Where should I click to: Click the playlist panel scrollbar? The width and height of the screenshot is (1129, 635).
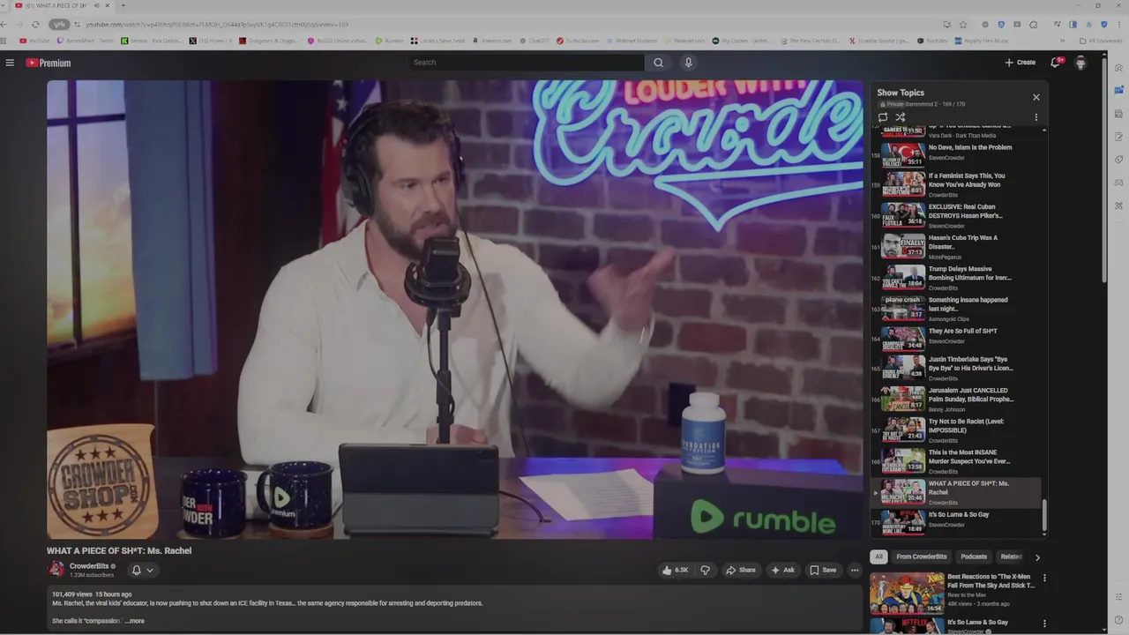point(1044,516)
